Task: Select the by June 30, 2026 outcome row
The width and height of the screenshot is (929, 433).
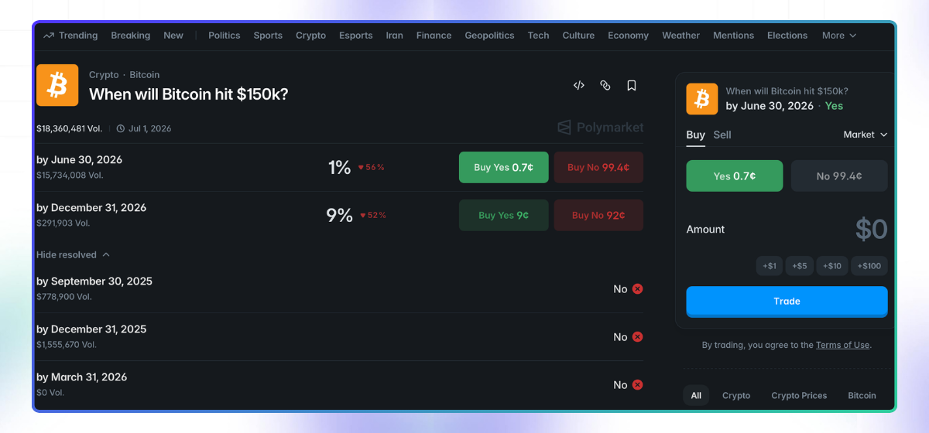Action: tap(340, 167)
